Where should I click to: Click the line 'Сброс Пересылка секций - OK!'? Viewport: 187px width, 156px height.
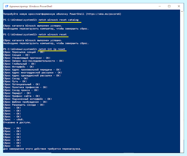tap(24, 52)
